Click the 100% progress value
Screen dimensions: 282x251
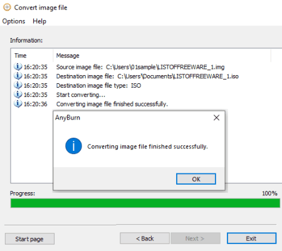pos(269,193)
